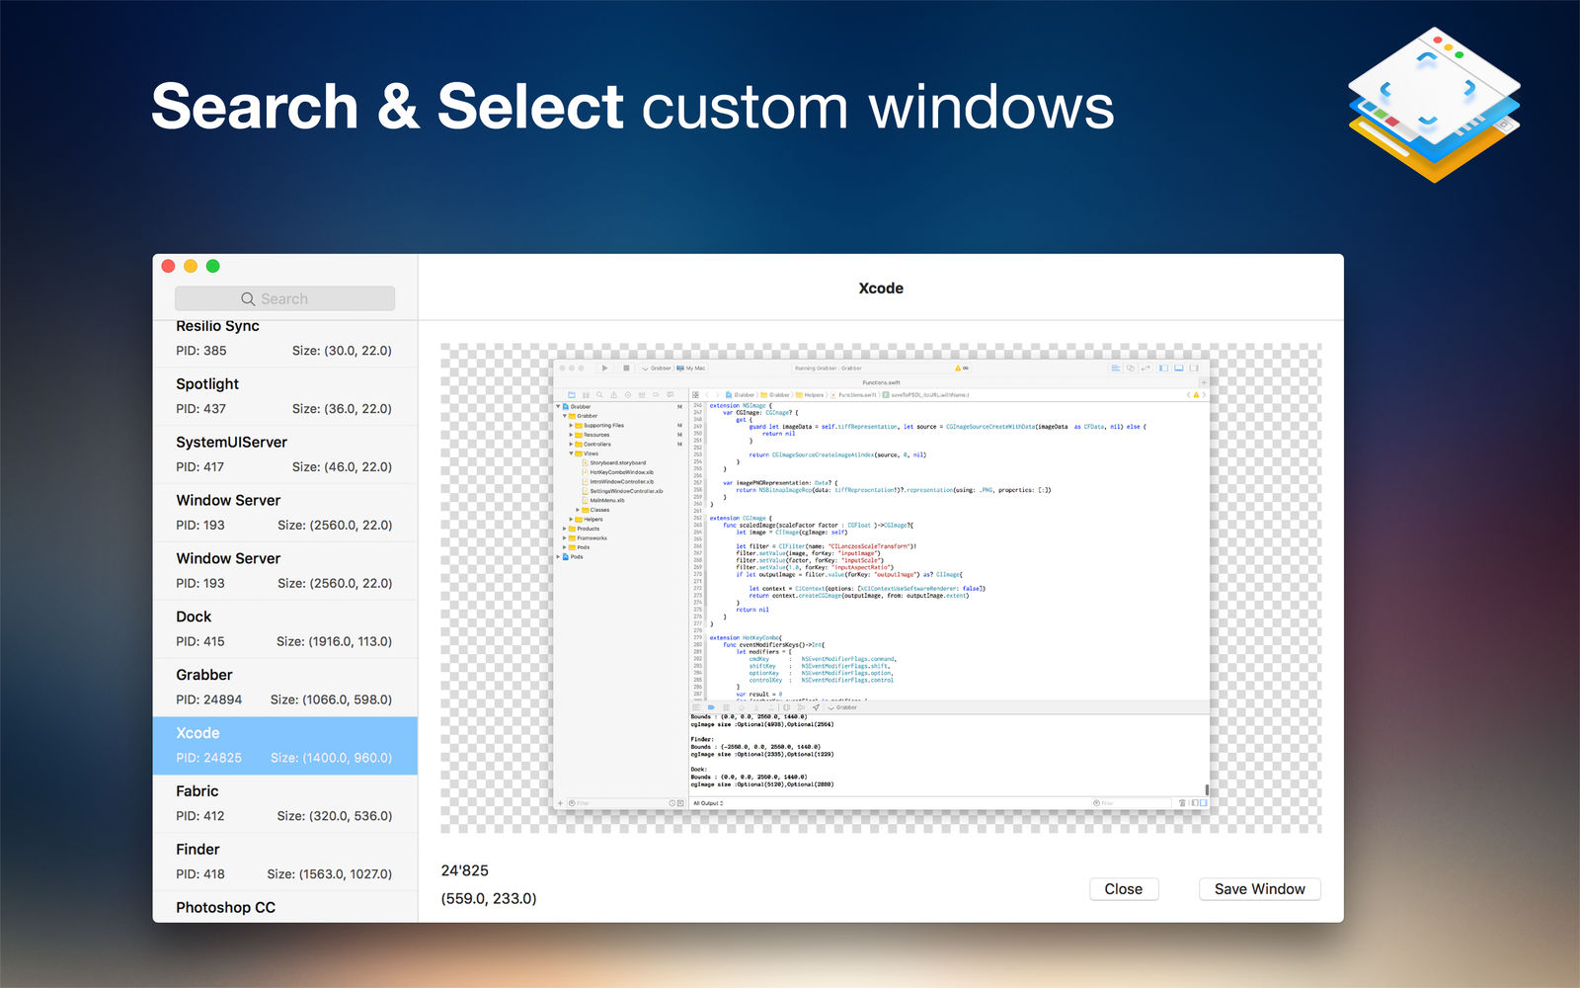Select the Grabber entry in window list
Screen dimensions: 1580x988
(x=285, y=688)
